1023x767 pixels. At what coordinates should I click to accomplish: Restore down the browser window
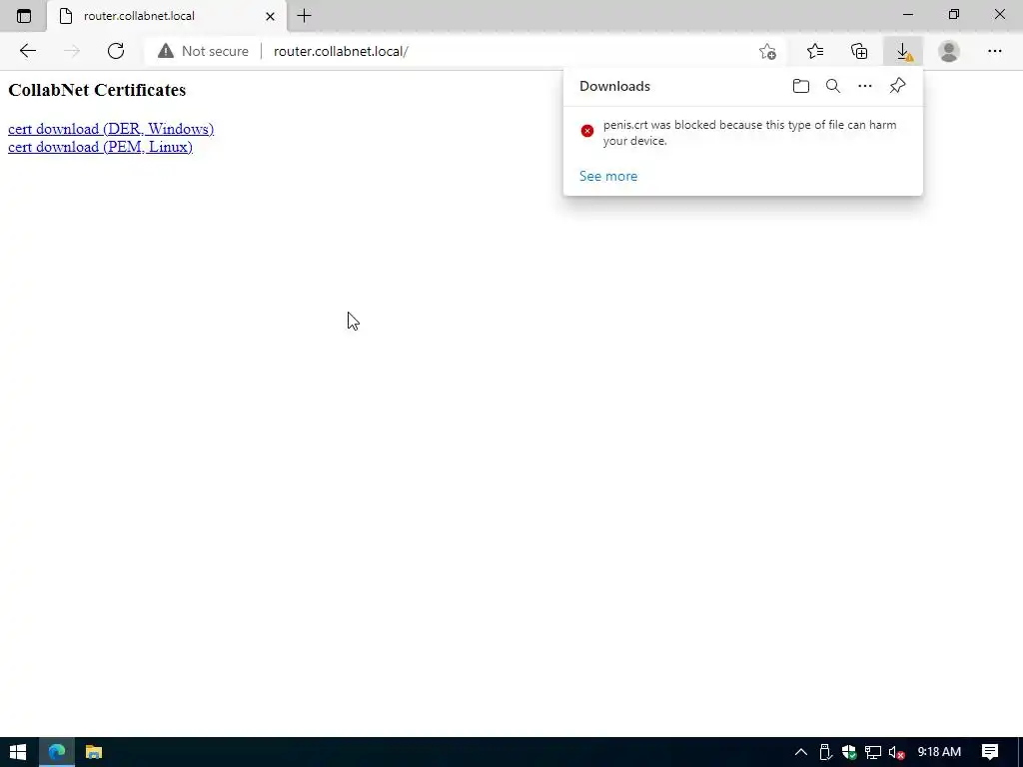click(x=954, y=14)
